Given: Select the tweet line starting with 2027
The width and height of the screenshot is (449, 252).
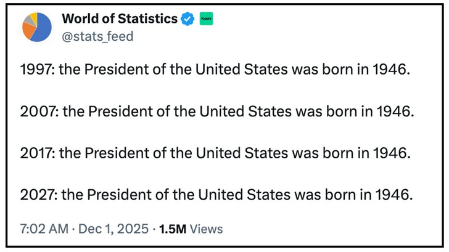Looking at the screenshot, I should (x=215, y=195).
